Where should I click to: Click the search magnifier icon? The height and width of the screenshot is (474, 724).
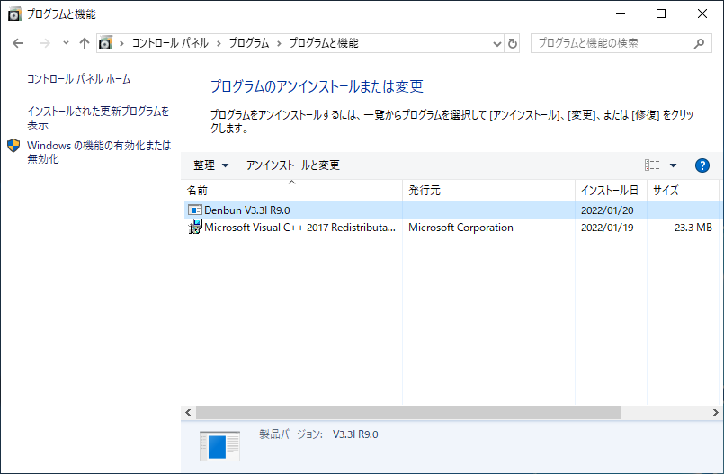tap(699, 43)
